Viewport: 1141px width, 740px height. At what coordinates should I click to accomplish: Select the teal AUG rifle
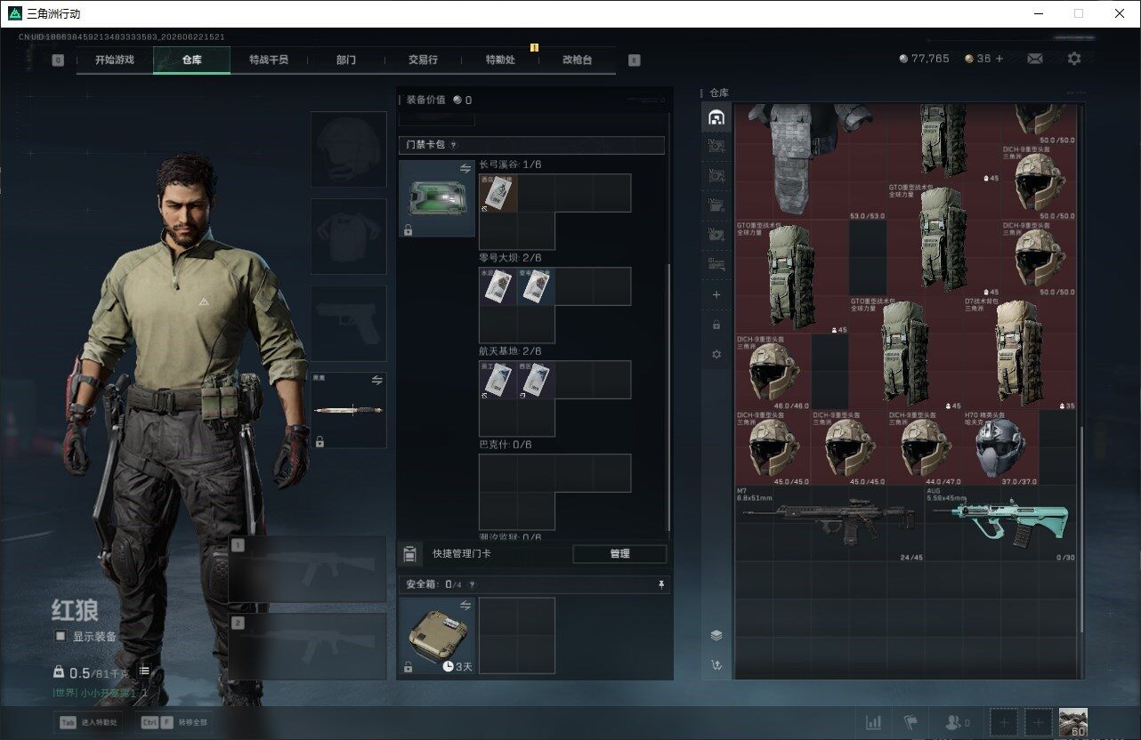pos(1000,524)
